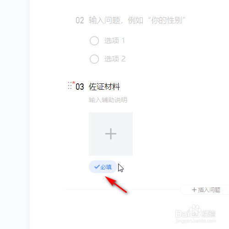229x229 pixels.
Task: Select the 选项 1 radio button
Action: (x=94, y=41)
